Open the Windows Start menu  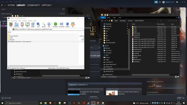pos(2,103)
